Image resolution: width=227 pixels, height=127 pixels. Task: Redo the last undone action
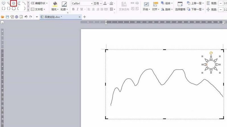point(30,17)
